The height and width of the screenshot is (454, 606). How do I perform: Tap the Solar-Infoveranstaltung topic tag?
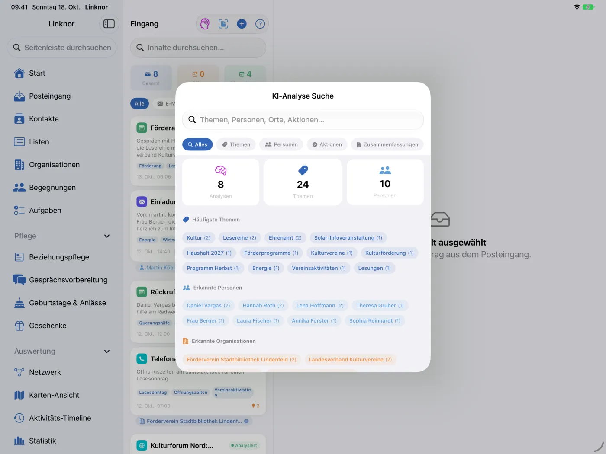click(x=348, y=238)
